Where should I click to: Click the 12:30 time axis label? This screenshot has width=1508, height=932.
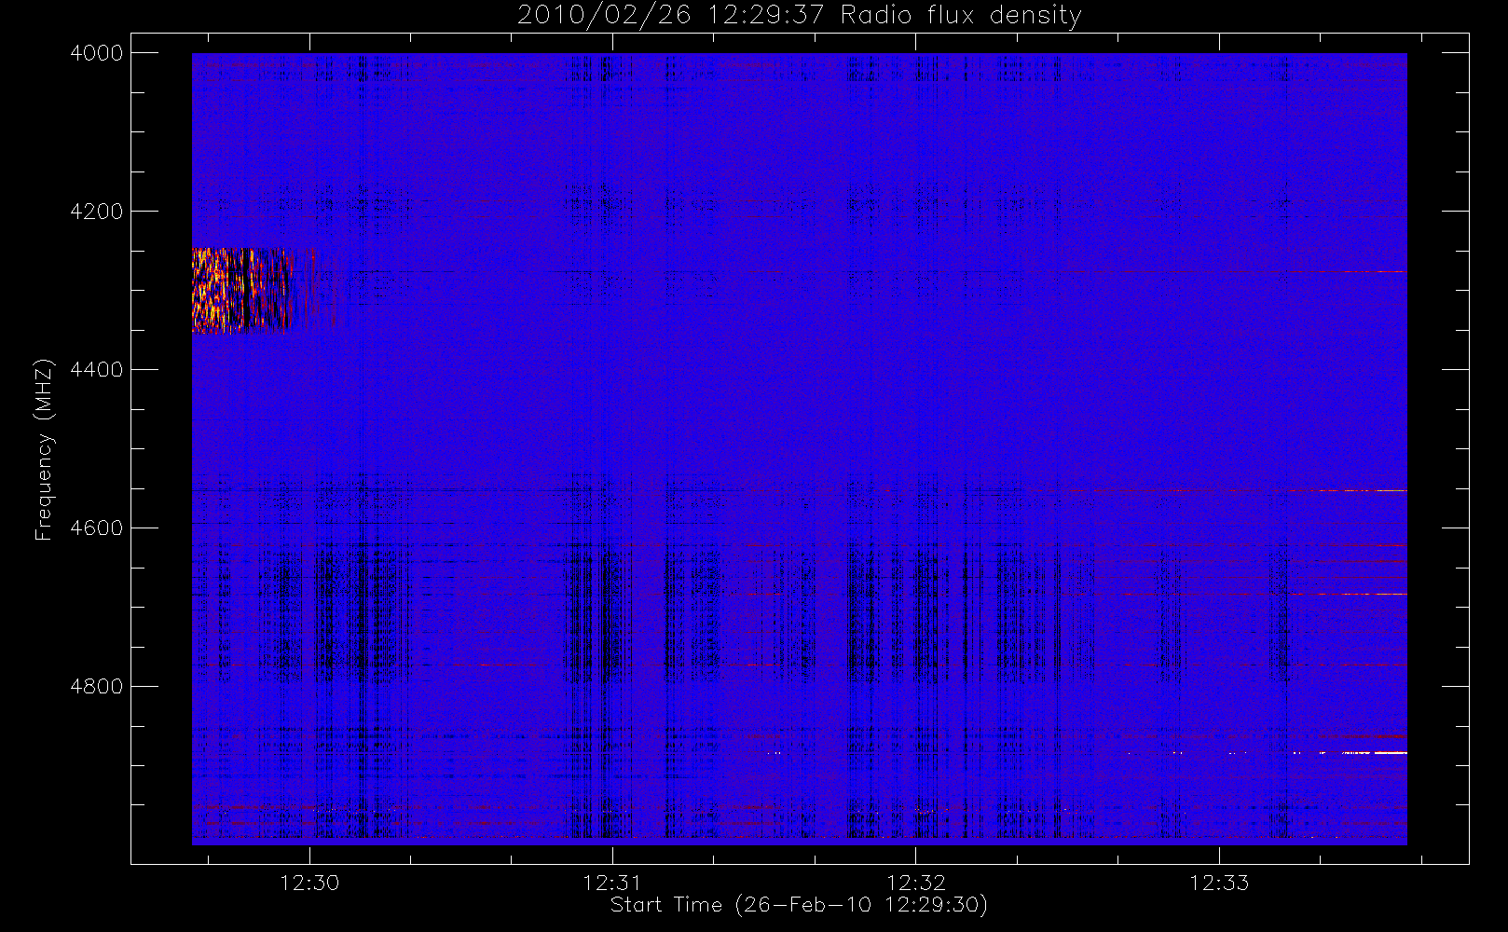point(309,883)
